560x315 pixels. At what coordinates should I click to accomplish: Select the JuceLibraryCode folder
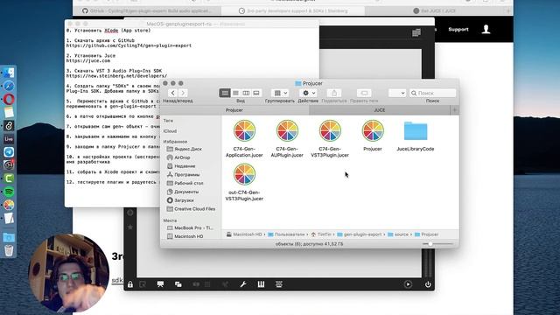click(416, 136)
